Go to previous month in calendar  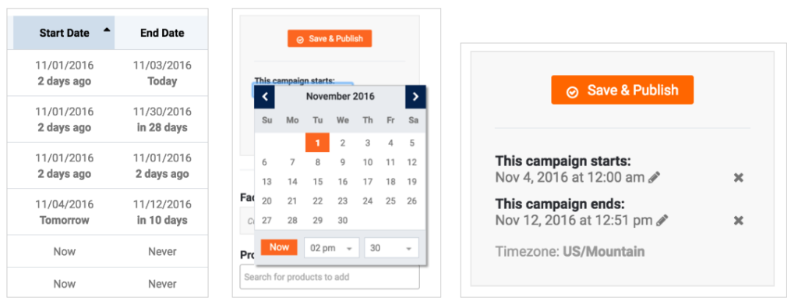point(265,97)
